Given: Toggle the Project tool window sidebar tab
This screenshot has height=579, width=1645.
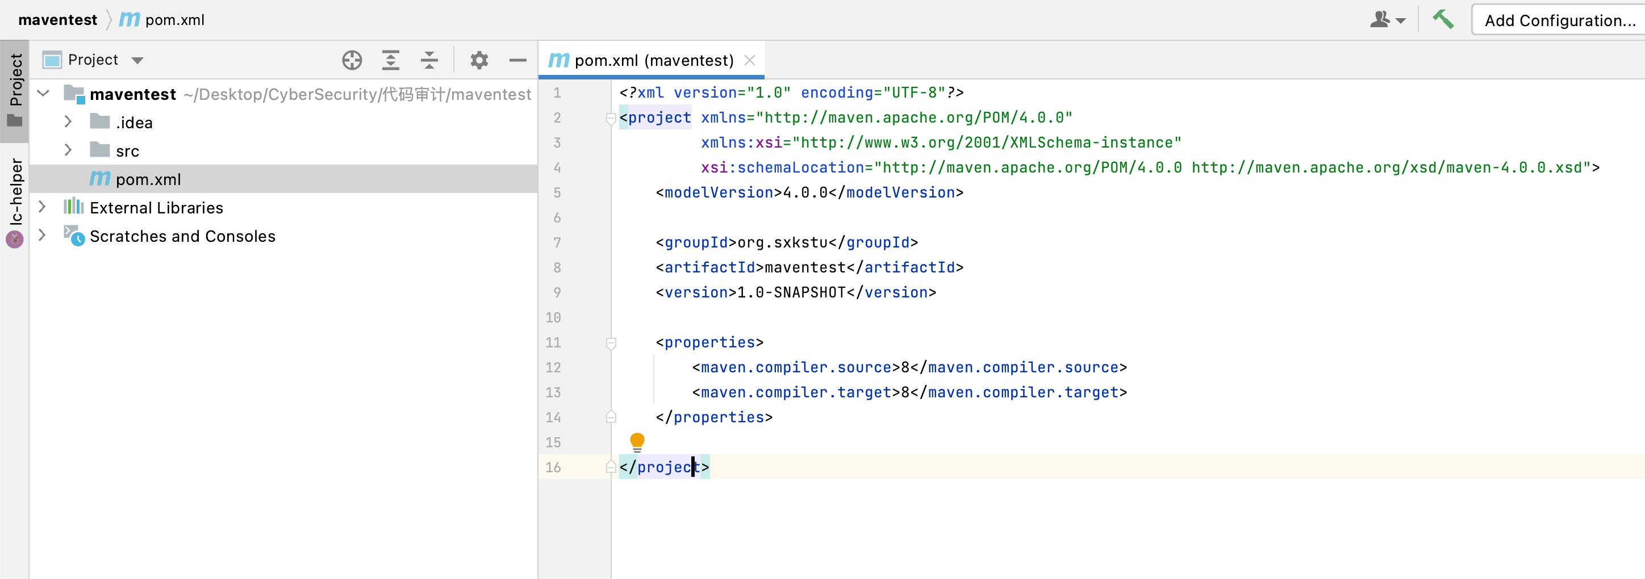Looking at the screenshot, I should click(x=15, y=89).
